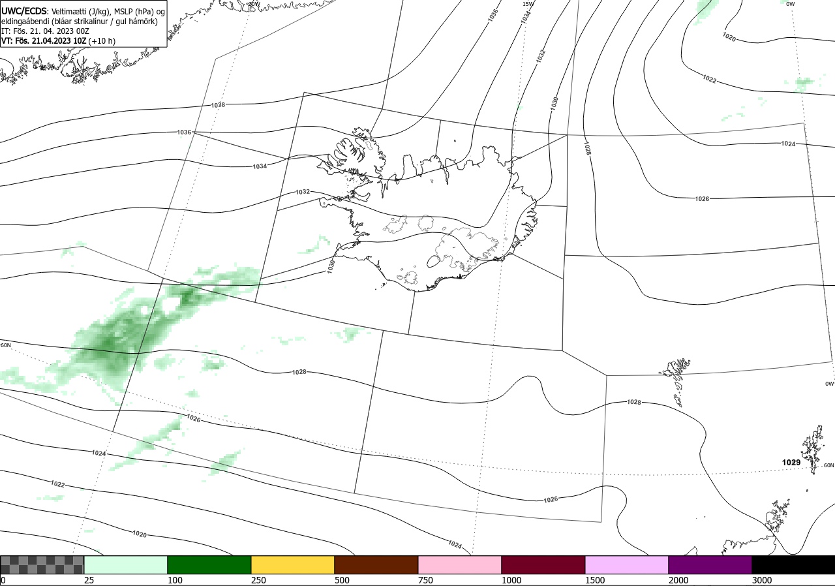Choose the light pink 750–1000 legend swatch
The width and height of the screenshot is (835, 586).
click(x=460, y=564)
